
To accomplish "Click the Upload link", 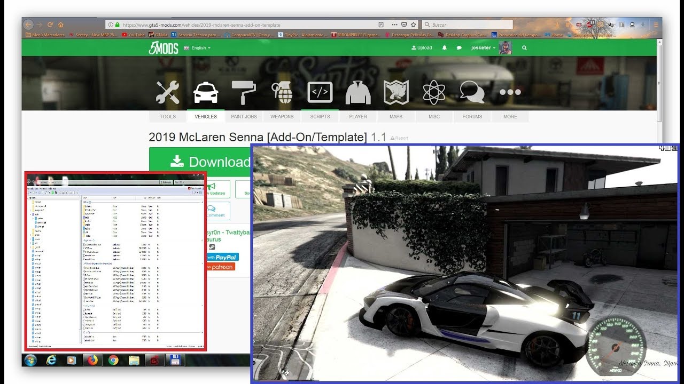I will coord(422,48).
